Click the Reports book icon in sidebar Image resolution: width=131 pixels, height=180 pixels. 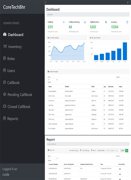pos(4,118)
